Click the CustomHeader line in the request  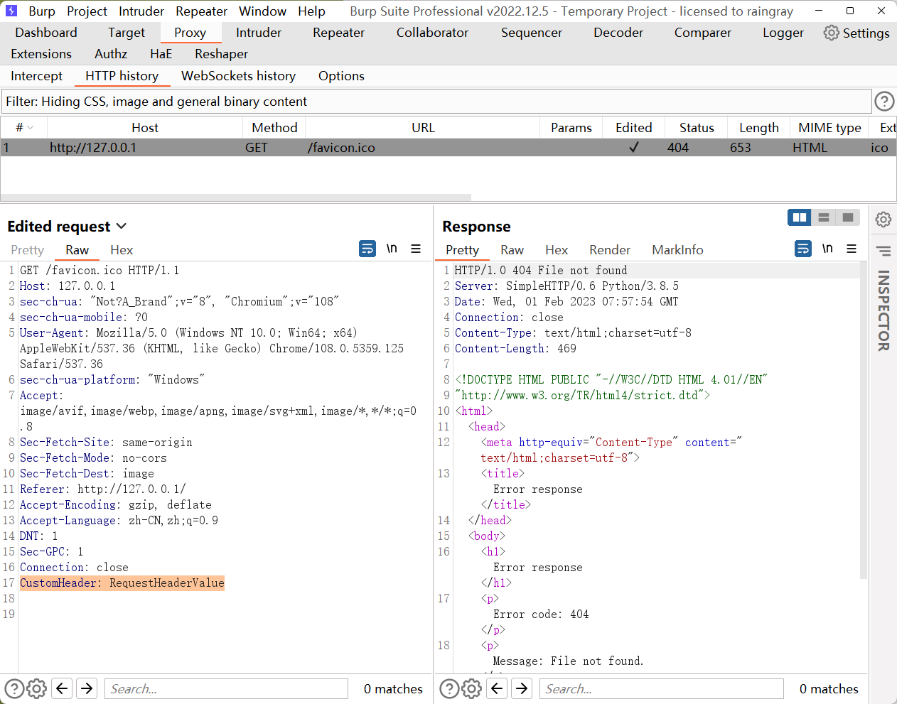[122, 583]
